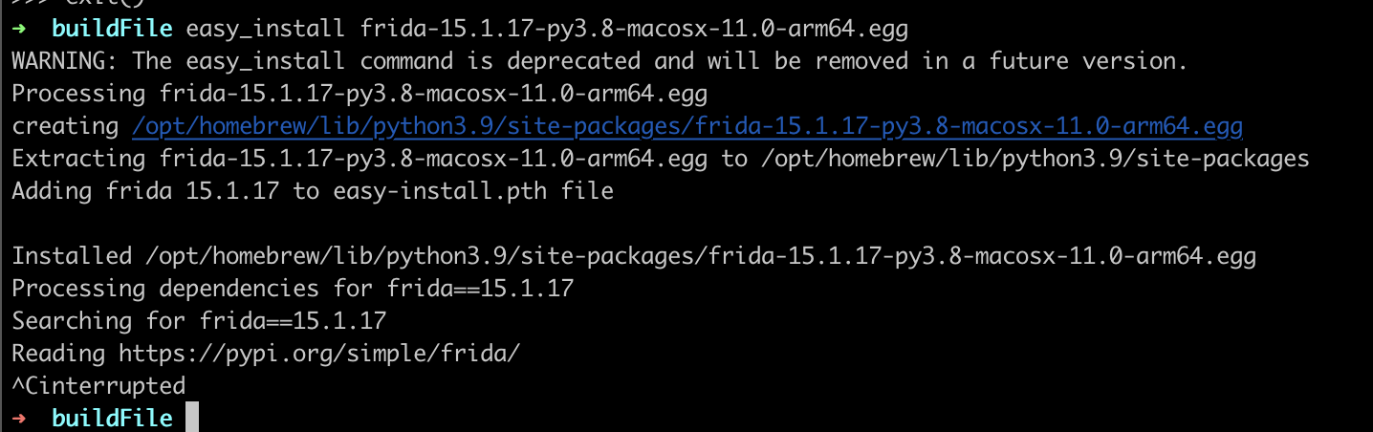
Task: Click the 'Processing dependencies' output line
Action: point(293,289)
